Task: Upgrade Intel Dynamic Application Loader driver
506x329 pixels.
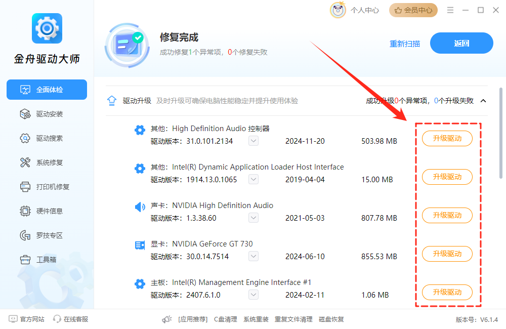Action: coord(447,177)
